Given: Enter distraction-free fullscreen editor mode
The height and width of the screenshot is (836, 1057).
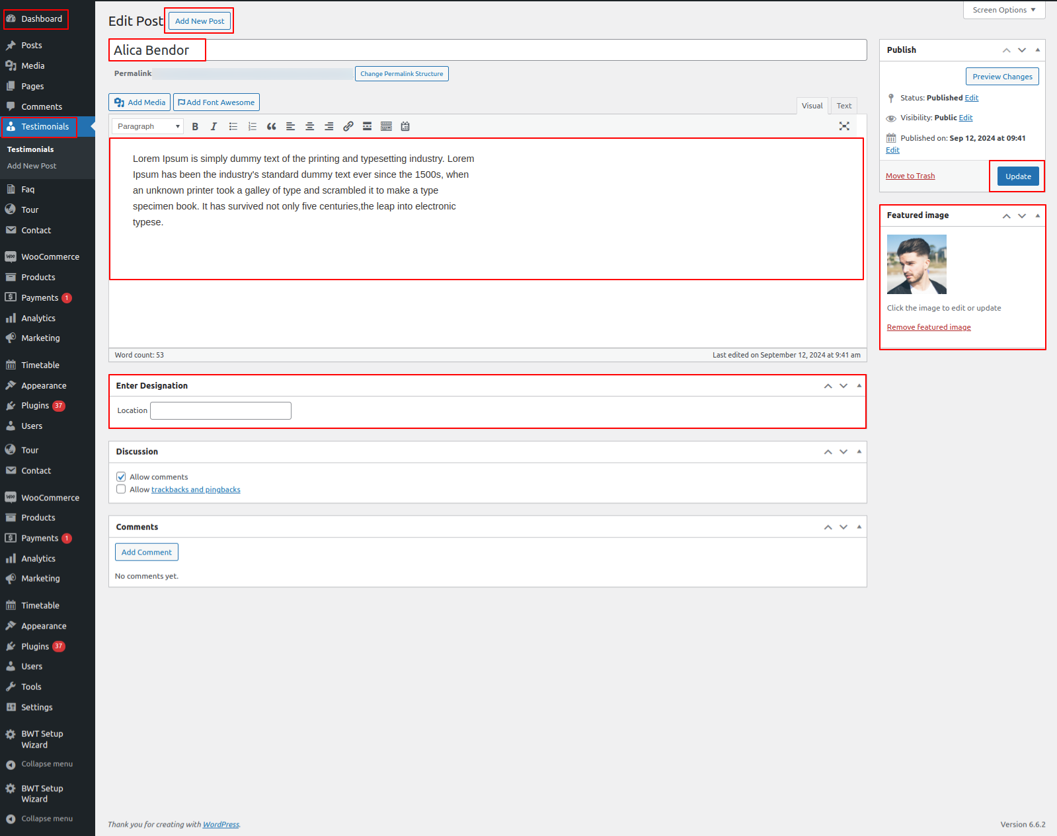Looking at the screenshot, I should pyautogui.click(x=844, y=126).
